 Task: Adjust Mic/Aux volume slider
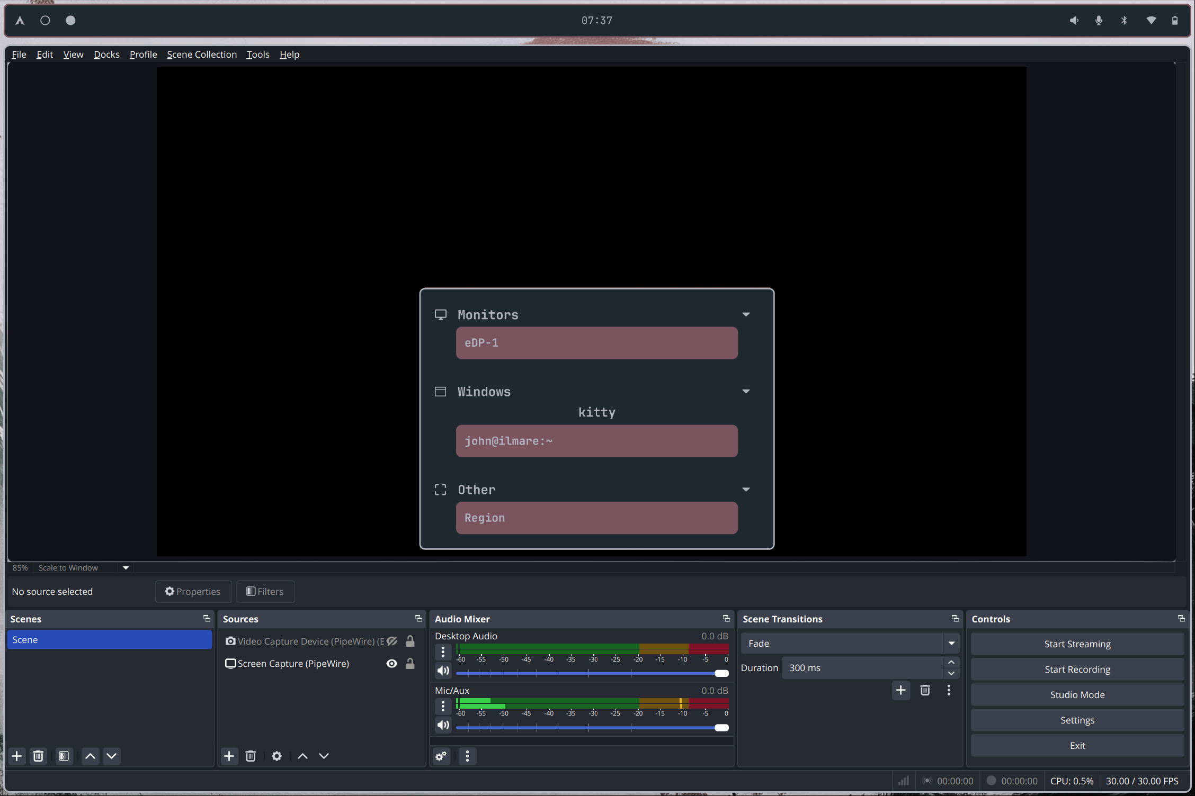[592, 728]
